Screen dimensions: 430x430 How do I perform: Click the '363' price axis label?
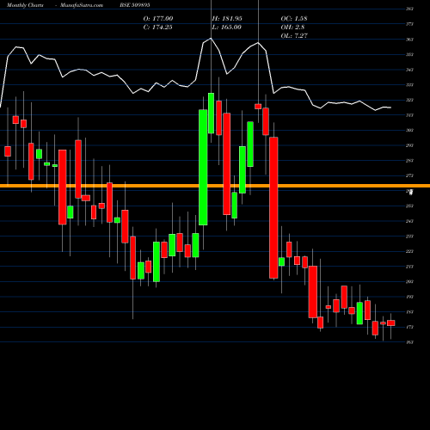409,40
